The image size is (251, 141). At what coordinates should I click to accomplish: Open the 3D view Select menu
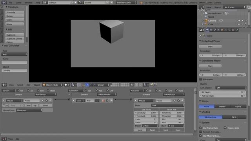20,85
